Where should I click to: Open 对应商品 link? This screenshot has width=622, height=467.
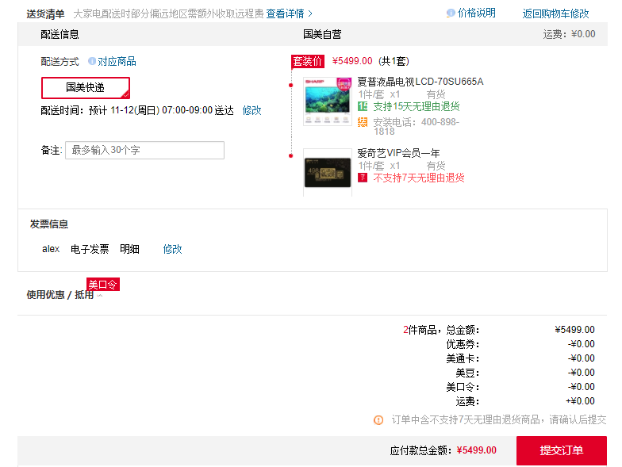(117, 62)
